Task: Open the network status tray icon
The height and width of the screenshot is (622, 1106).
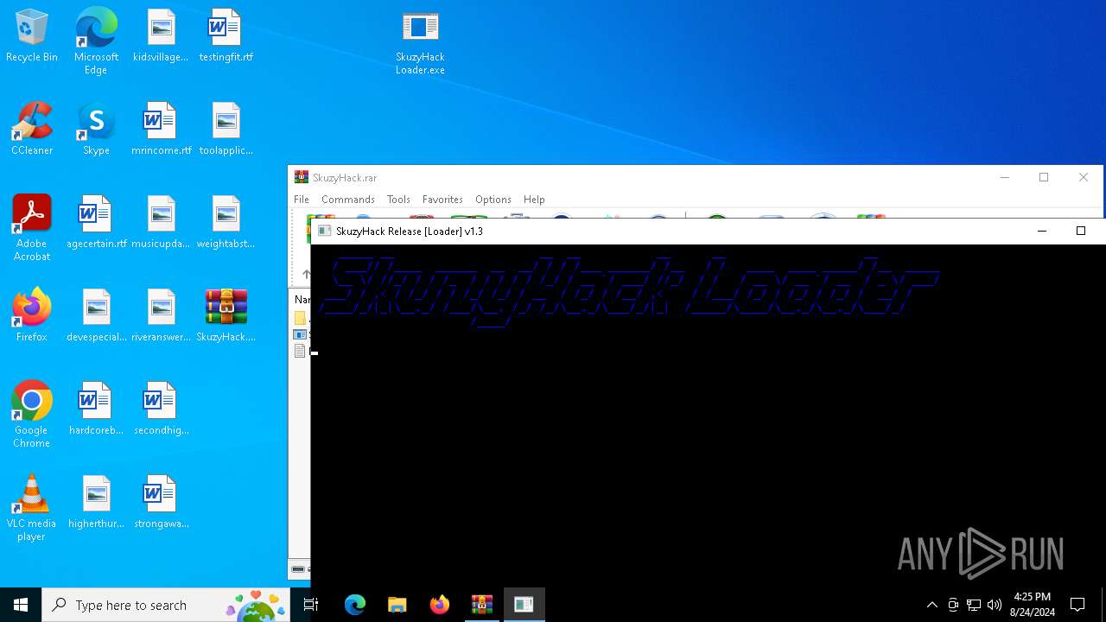Action: pos(974,605)
